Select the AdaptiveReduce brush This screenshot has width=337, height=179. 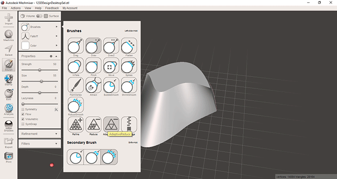click(111, 125)
